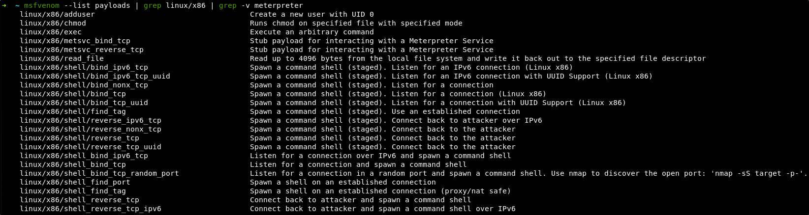Select the linux/x86/shell/bind_nonx_tcp payload line
The height and width of the screenshot is (215, 809).
84,85
